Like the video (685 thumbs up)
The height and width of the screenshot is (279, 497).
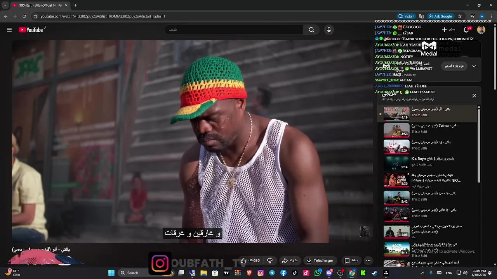click(250, 260)
